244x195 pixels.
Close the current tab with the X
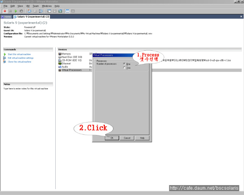click(x=241, y=16)
